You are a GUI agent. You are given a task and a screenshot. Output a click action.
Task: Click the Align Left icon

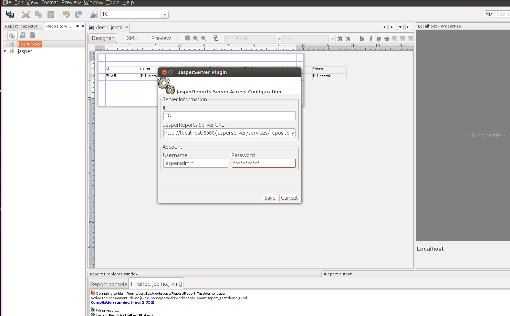click(395, 39)
